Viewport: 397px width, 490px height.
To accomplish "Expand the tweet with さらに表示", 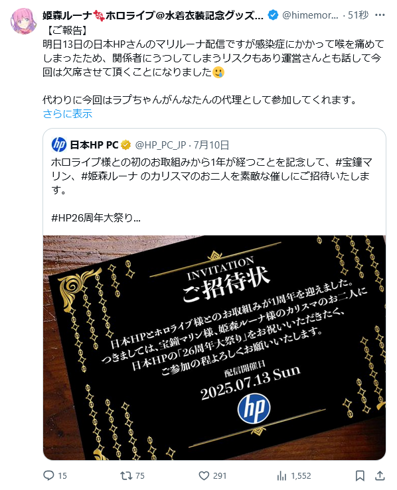I will coord(68,114).
